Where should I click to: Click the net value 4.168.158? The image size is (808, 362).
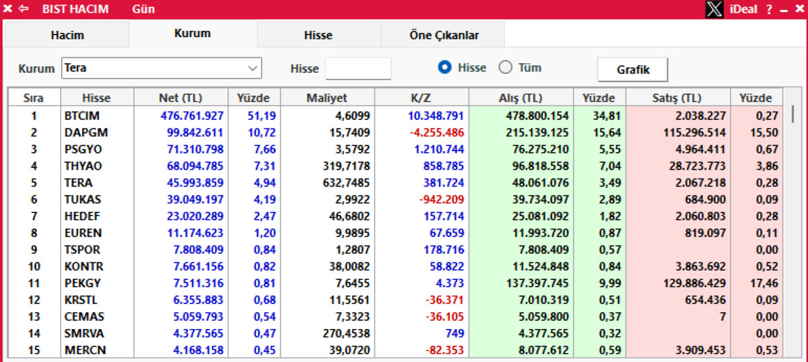[x=197, y=350]
